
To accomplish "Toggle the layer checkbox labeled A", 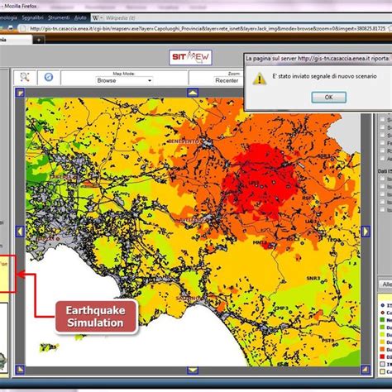I will coord(382,158).
